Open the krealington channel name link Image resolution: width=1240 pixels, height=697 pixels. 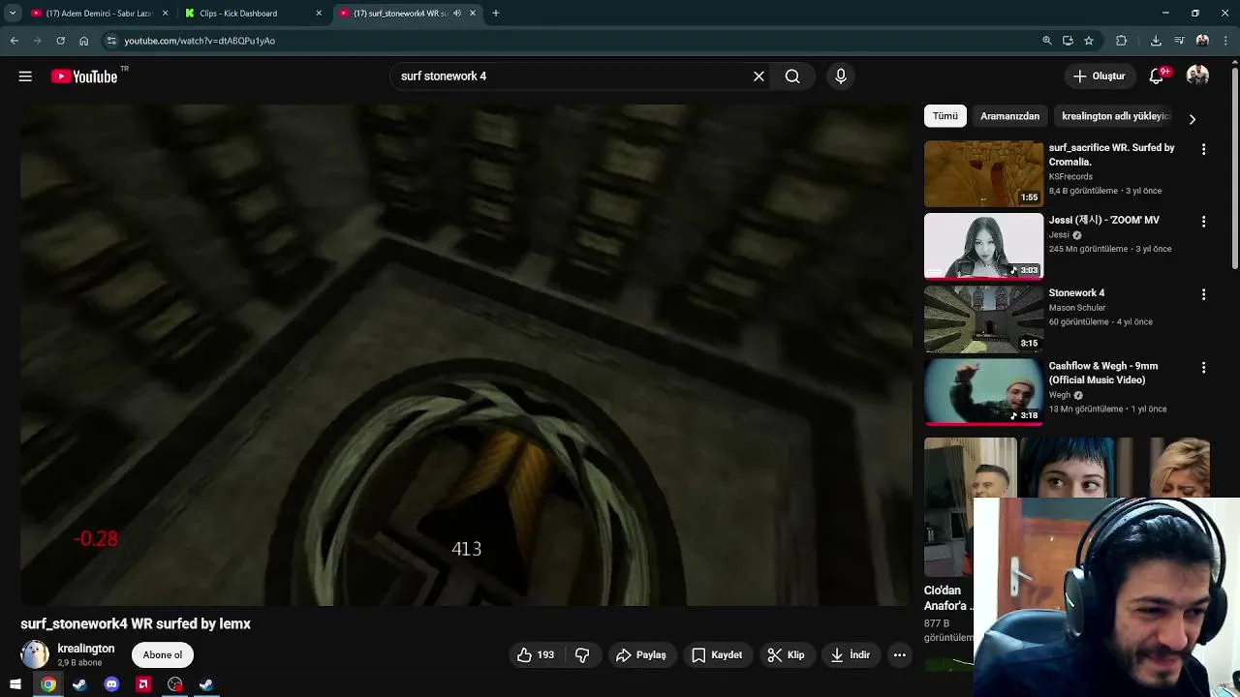pyautogui.click(x=86, y=649)
